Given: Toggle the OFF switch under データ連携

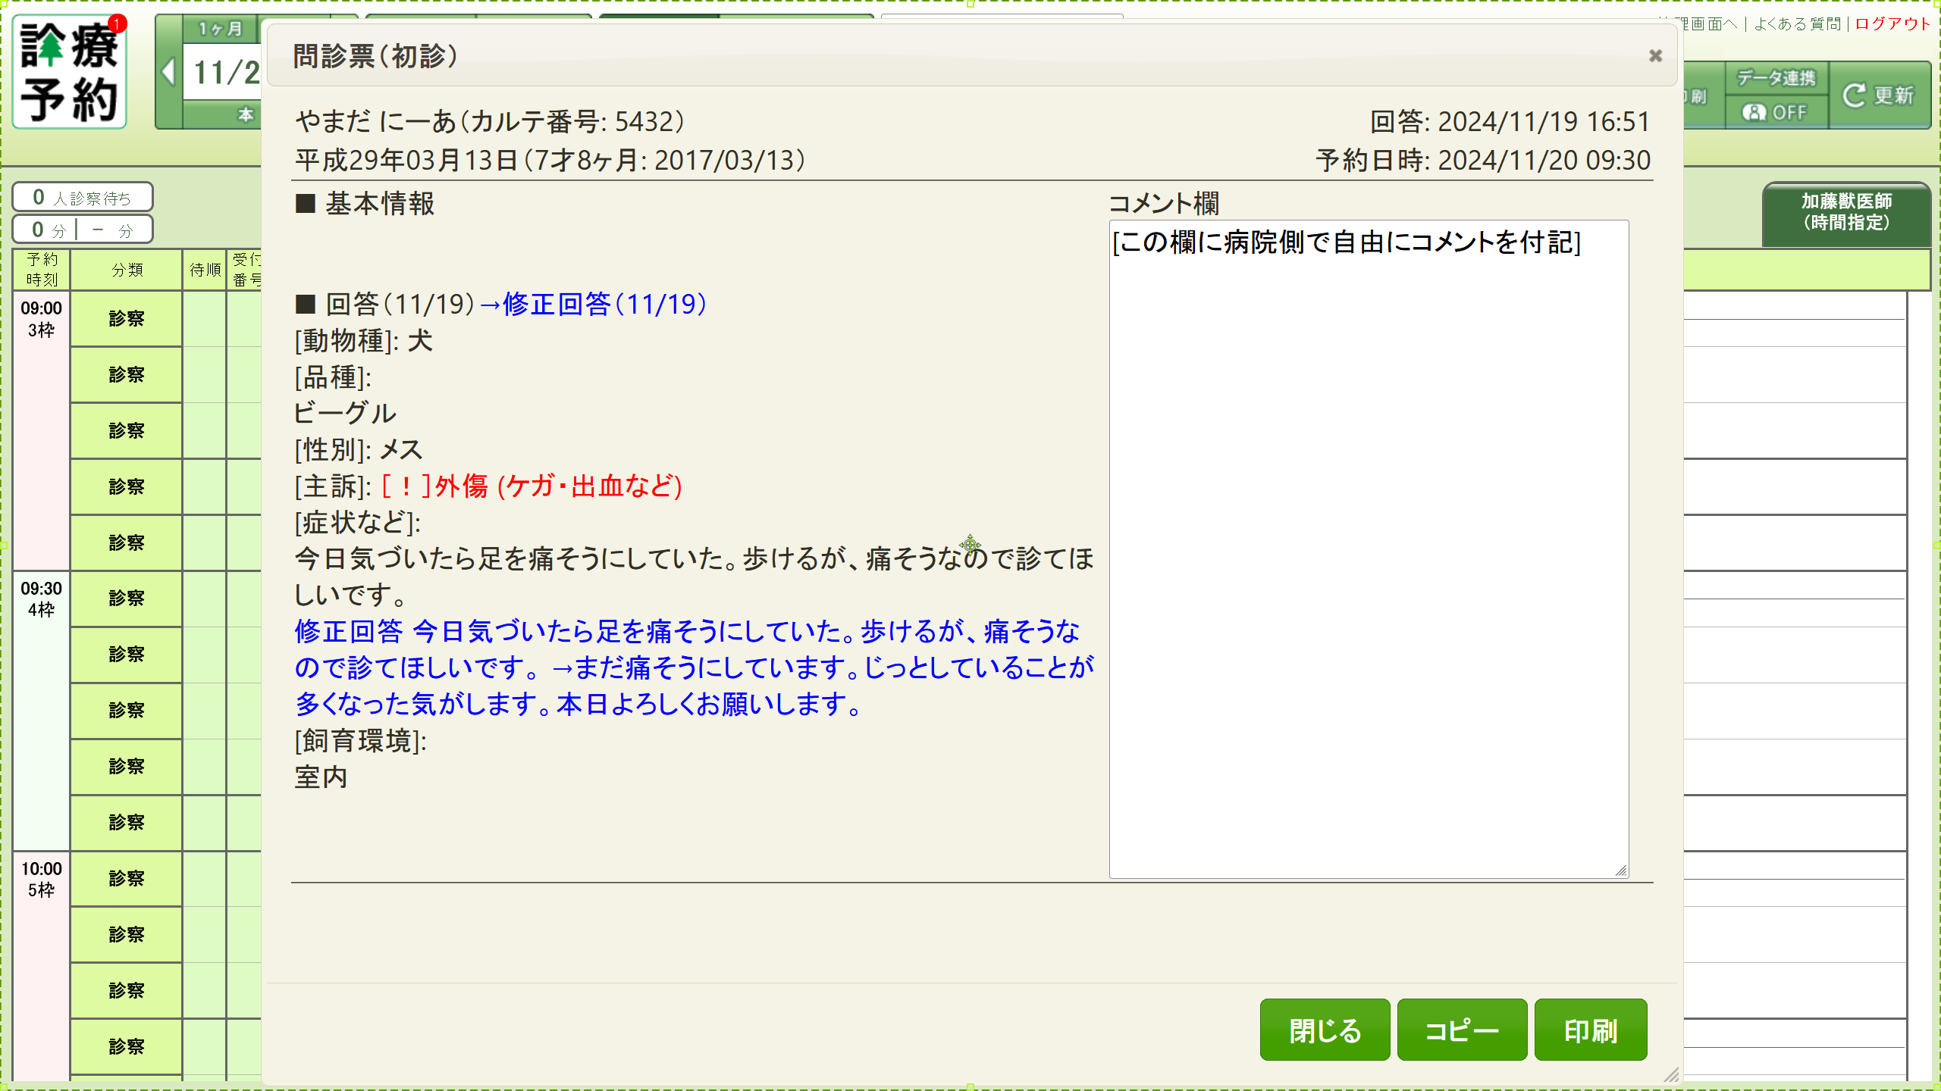Looking at the screenshot, I should tap(1786, 112).
